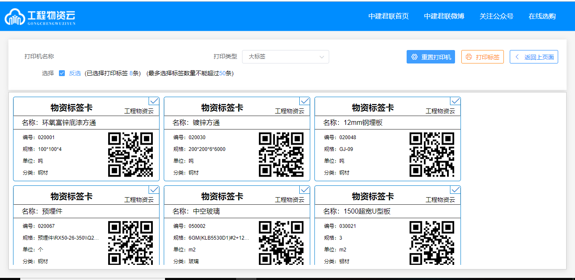The image size is (575, 280).
Task: Click the spec 6GM(KLB5530D1)#2+12
Action: click(x=219, y=238)
